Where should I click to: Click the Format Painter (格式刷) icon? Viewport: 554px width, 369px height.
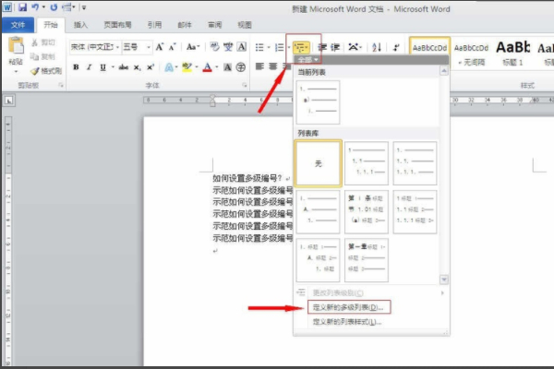pyautogui.click(x=45, y=70)
